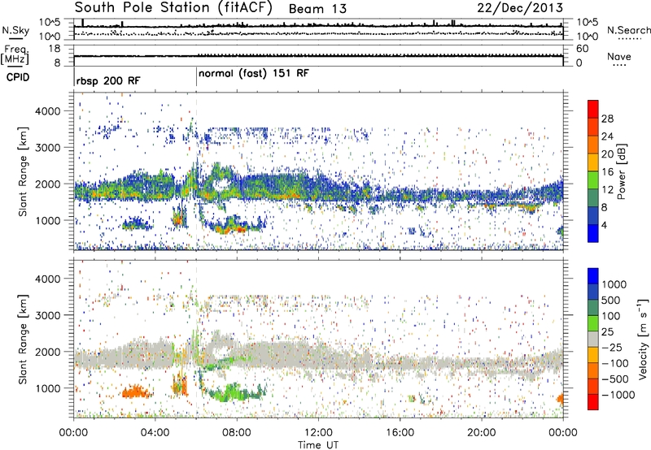Screen dimensions: 651x450
Task: Click the Velocity colorbar value -1000
Action: point(618,395)
